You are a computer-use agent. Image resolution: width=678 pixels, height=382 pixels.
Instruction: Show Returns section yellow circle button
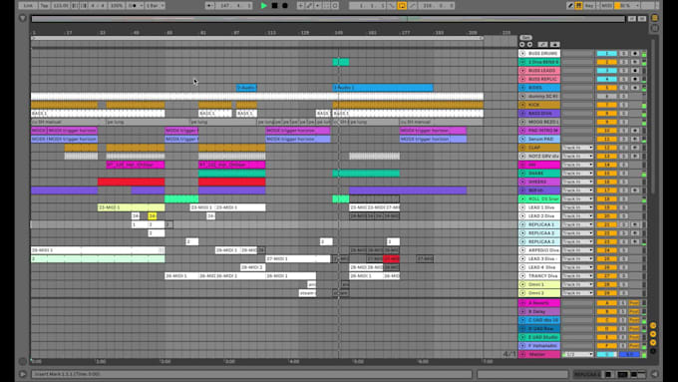click(653, 334)
